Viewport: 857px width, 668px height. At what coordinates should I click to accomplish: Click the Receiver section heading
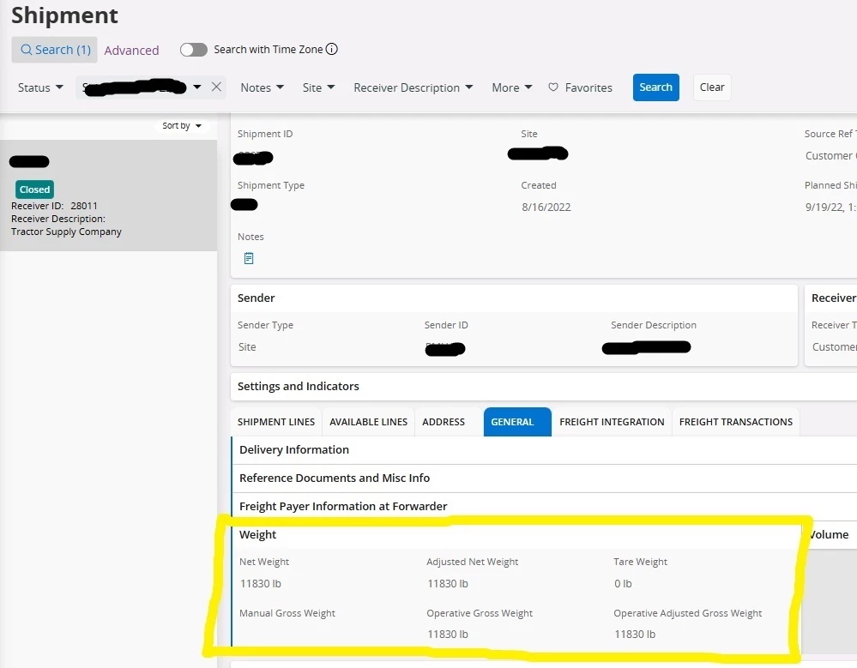[x=834, y=298]
